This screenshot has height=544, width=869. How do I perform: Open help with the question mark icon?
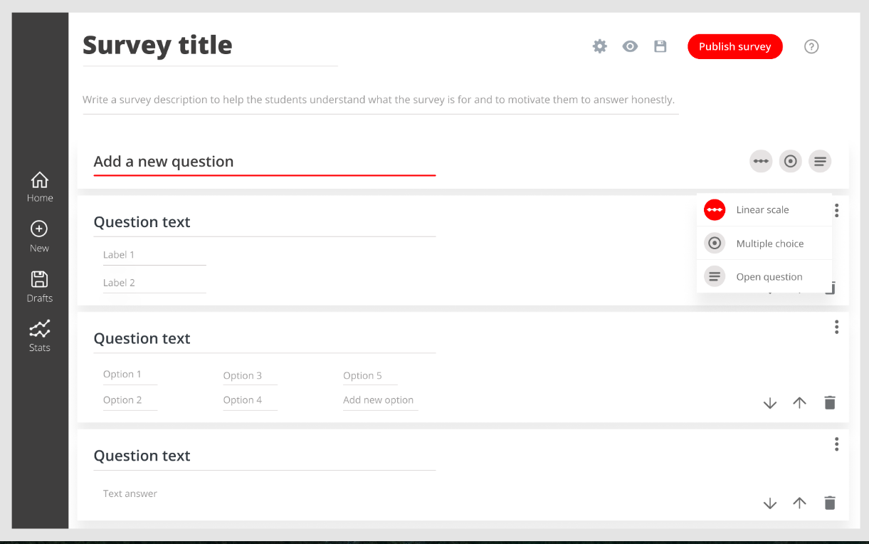811,47
